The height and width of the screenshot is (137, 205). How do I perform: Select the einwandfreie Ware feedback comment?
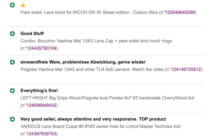(x=83, y=62)
